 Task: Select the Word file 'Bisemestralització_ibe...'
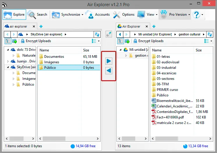[x=182, y=101]
